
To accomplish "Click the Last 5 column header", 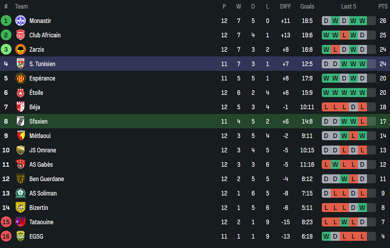I will [348, 6].
